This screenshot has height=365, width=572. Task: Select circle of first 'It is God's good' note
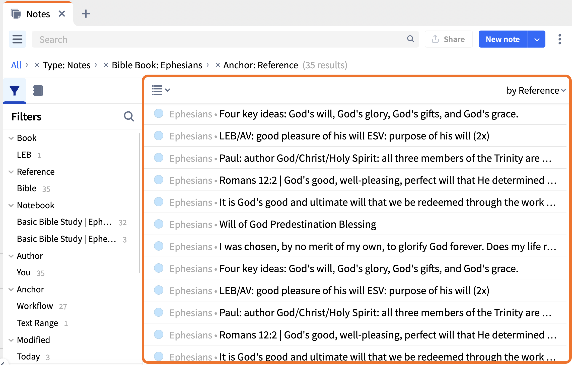coord(159,202)
